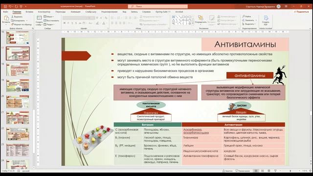Viewport: 313px width, 176px height.
Task: Open the Transitions (Переходы) tab
Action: pos(61,12)
